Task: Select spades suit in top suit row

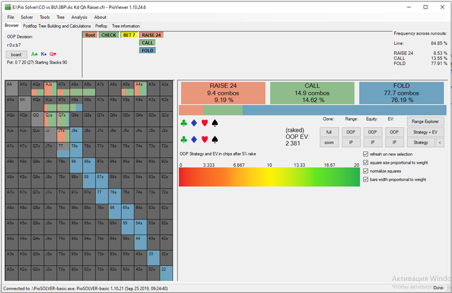Action: 215,124
